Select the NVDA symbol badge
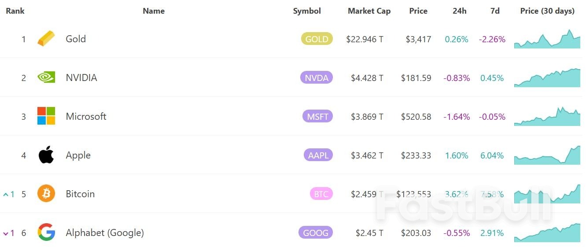This screenshot has width=586, height=247. pyautogui.click(x=316, y=77)
